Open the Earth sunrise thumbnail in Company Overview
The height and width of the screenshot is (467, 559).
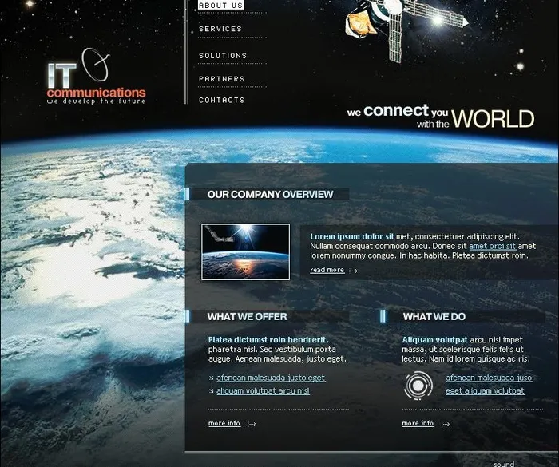pos(245,251)
